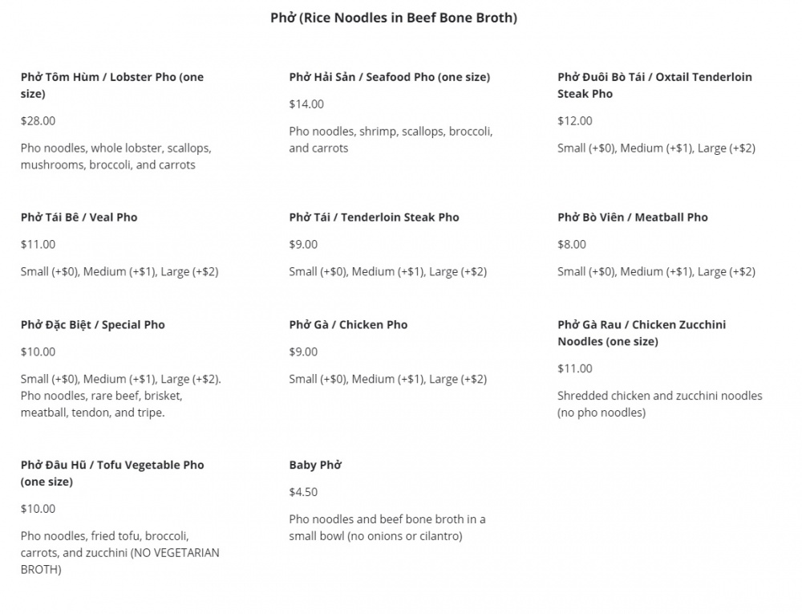Open Chicken Zucchini Noodles item
This screenshot has width=802, height=614.
642,332
